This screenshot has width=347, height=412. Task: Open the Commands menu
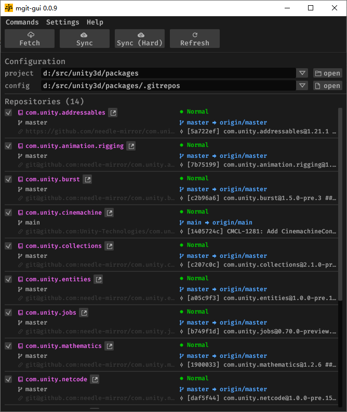pos(22,22)
